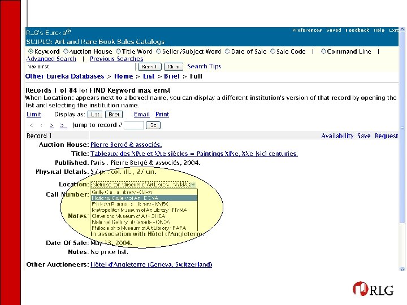Click Save for Record 1
The width and height of the screenshot is (407, 305).
[x=363, y=136]
